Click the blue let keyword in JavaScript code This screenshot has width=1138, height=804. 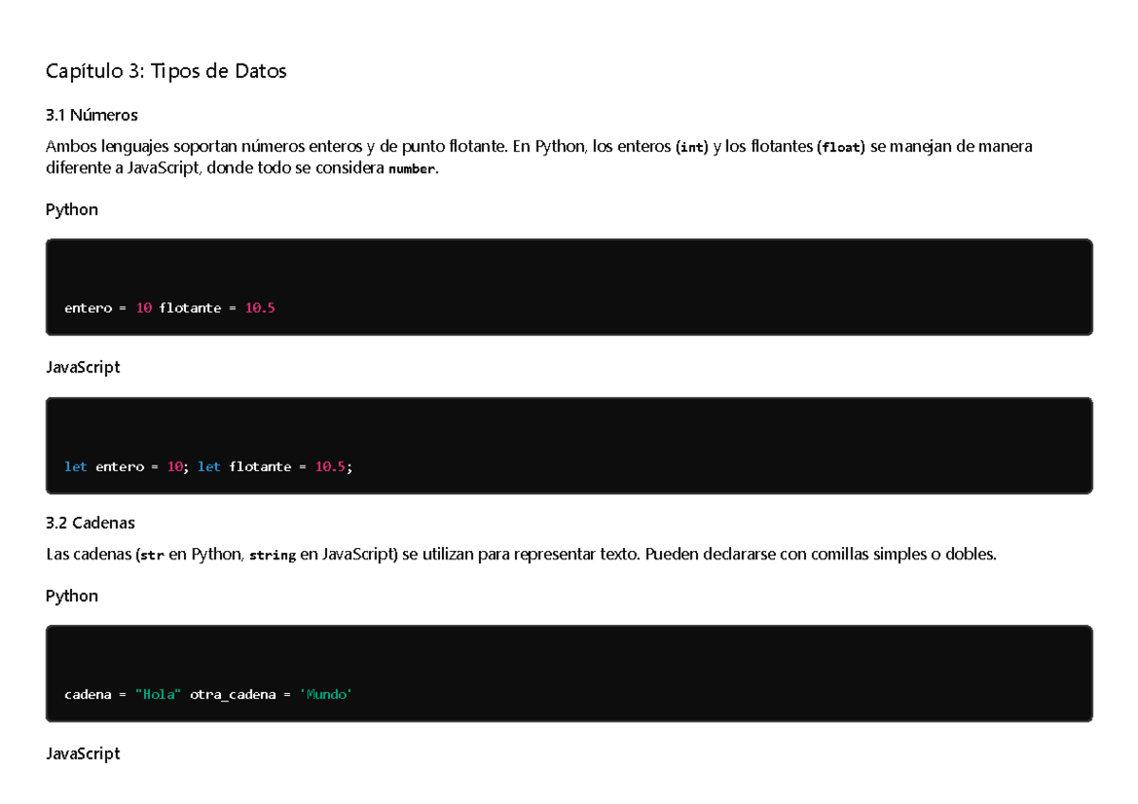pyautogui.click(x=75, y=466)
